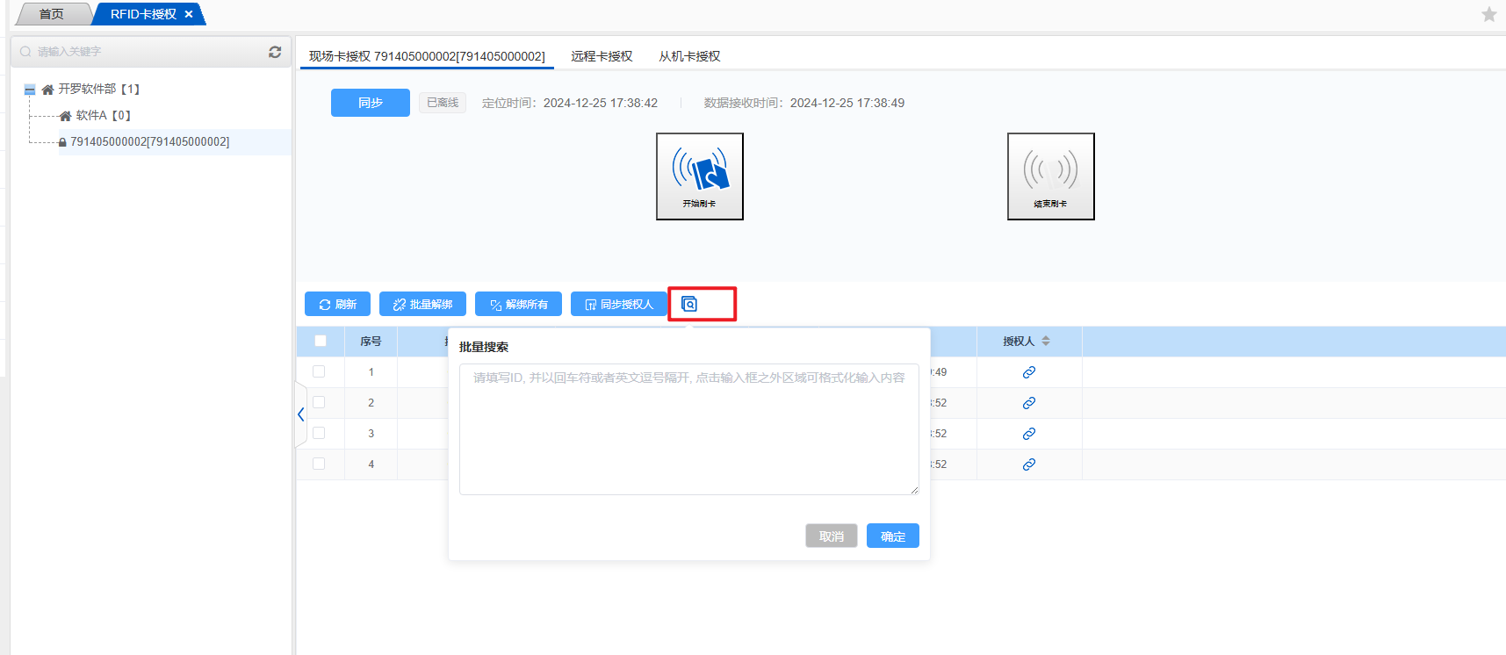The height and width of the screenshot is (655, 1506).
Task: Sort by 授权人 column arrows
Action: tap(1046, 341)
